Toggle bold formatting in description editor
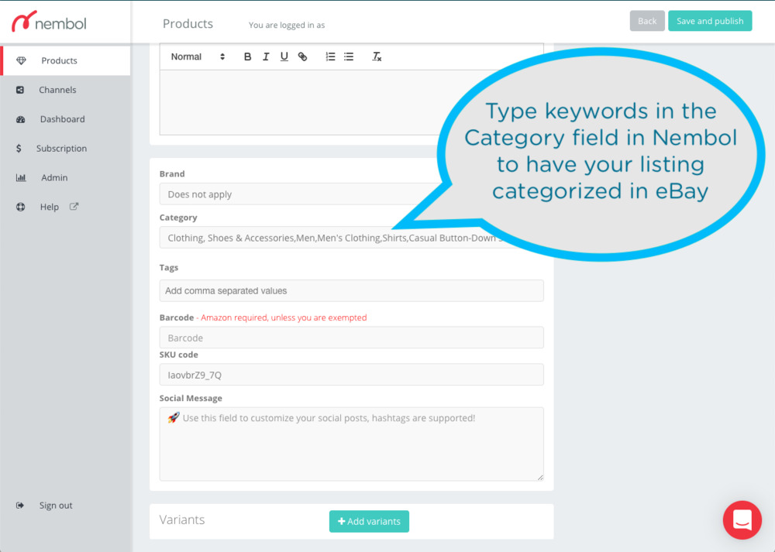This screenshot has height=552, width=775. point(248,57)
